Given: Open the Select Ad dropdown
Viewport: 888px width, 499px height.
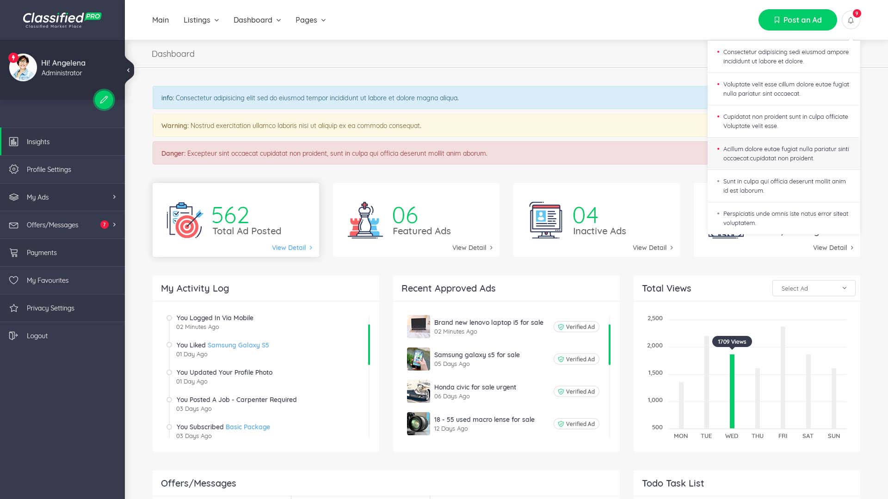Looking at the screenshot, I should 814,288.
